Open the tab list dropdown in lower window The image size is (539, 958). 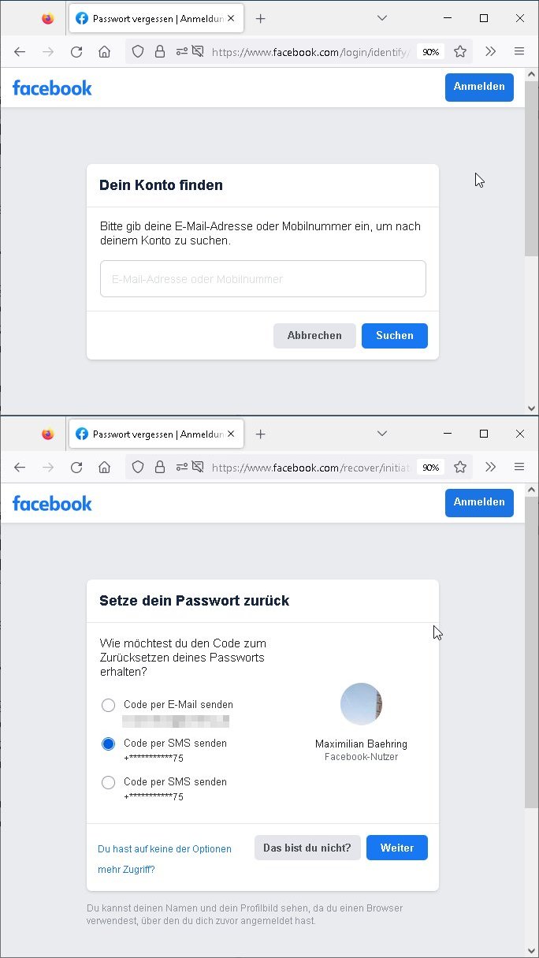[382, 434]
